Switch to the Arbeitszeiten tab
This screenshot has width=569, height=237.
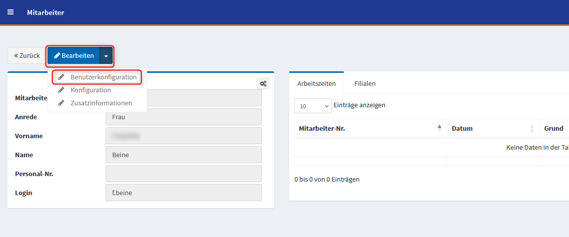tap(316, 83)
